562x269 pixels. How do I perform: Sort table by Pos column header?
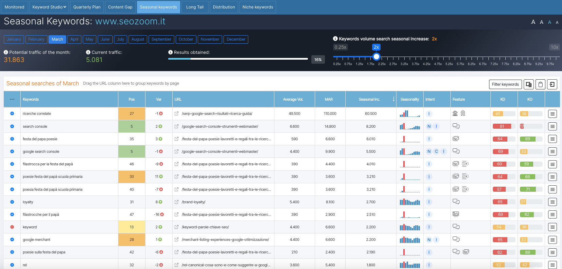132,99
